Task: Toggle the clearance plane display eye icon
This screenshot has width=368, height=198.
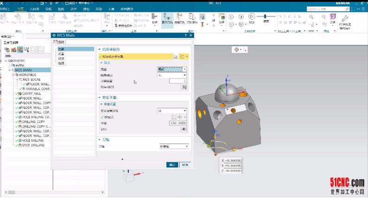Action: [x=184, y=130]
